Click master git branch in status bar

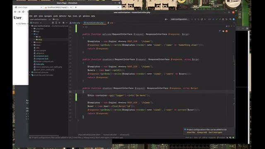(x=221, y=138)
